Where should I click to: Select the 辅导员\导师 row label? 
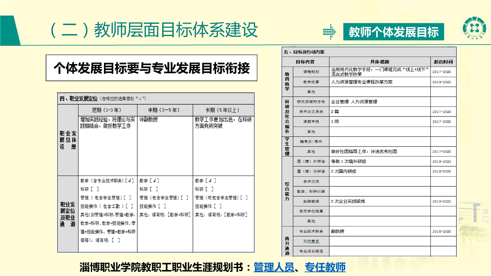(311, 141)
